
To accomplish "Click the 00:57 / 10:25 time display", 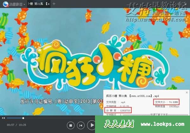I will pyautogui.click(x=16, y=125).
